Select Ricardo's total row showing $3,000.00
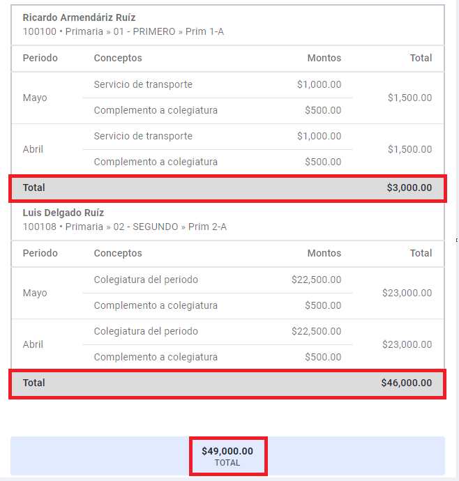459x481 pixels. pyautogui.click(x=227, y=188)
